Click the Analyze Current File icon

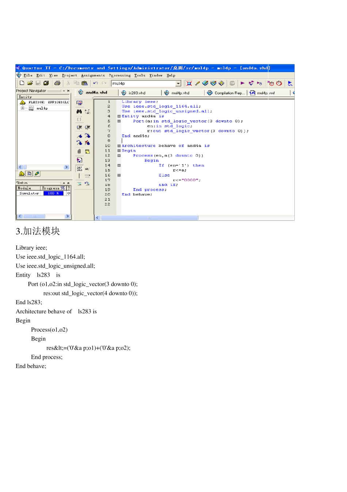[x=79, y=160]
